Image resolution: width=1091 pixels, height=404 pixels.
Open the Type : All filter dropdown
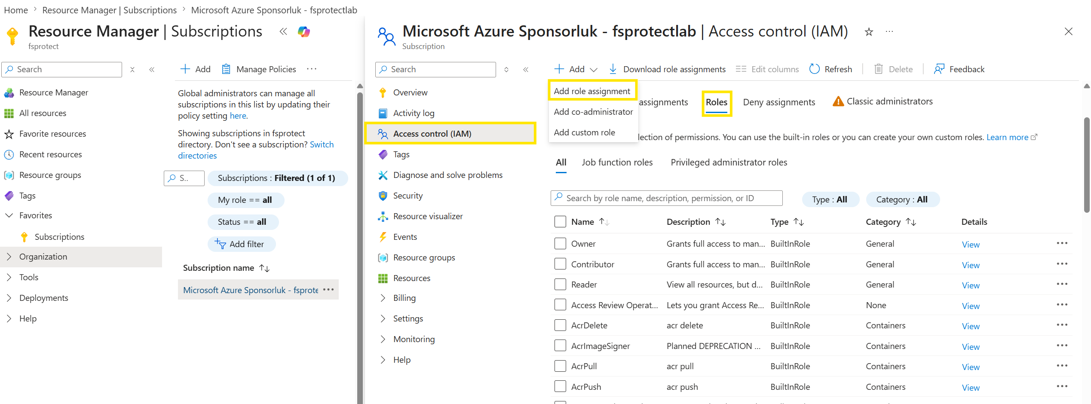[830, 199]
